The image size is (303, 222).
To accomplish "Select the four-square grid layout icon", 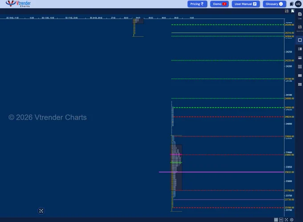I will click(300, 67).
